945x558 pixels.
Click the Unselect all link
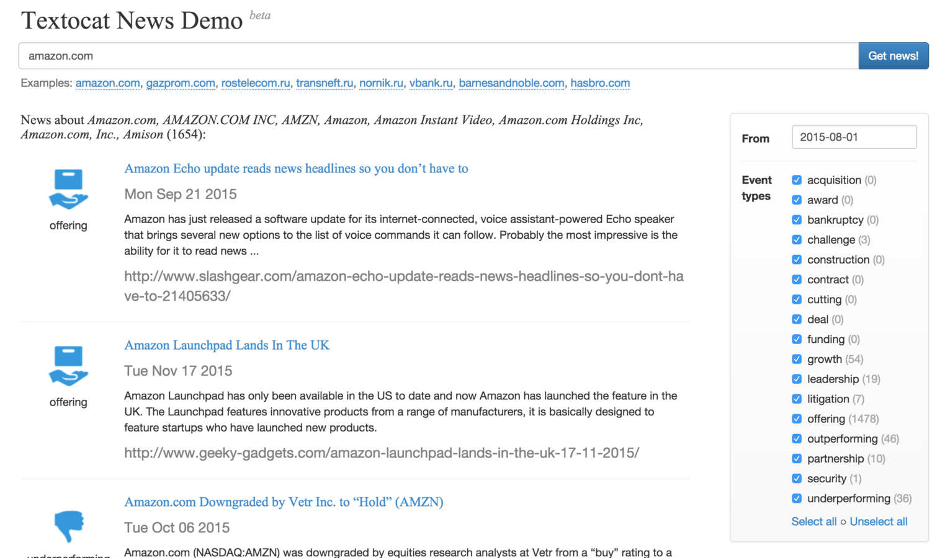(878, 521)
